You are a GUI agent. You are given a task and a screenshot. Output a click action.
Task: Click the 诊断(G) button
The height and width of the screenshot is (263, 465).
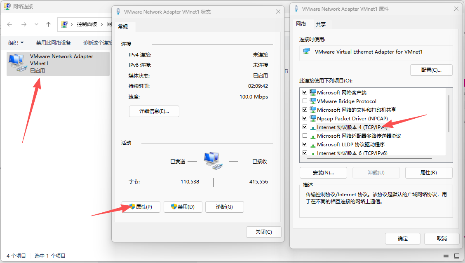tap(225, 207)
